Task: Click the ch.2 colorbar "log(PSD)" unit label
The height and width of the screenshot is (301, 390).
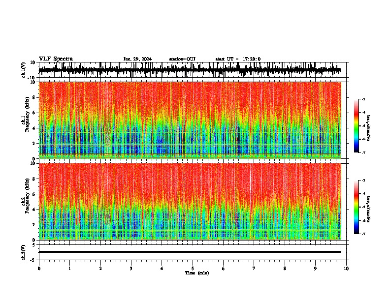Action: [369, 210]
